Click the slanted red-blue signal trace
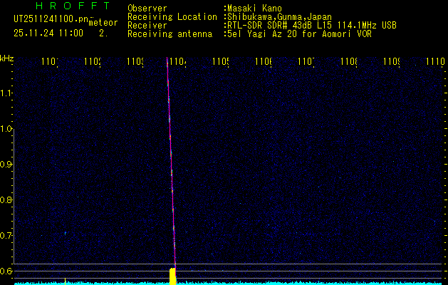 [171, 164]
